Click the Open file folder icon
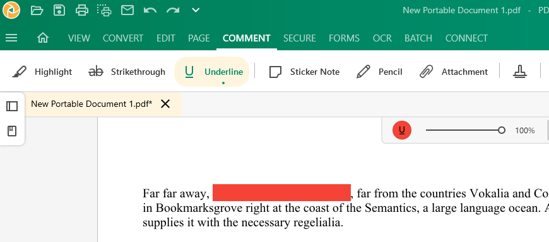Viewport: 549px width, 242px height. (x=37, y=10)
